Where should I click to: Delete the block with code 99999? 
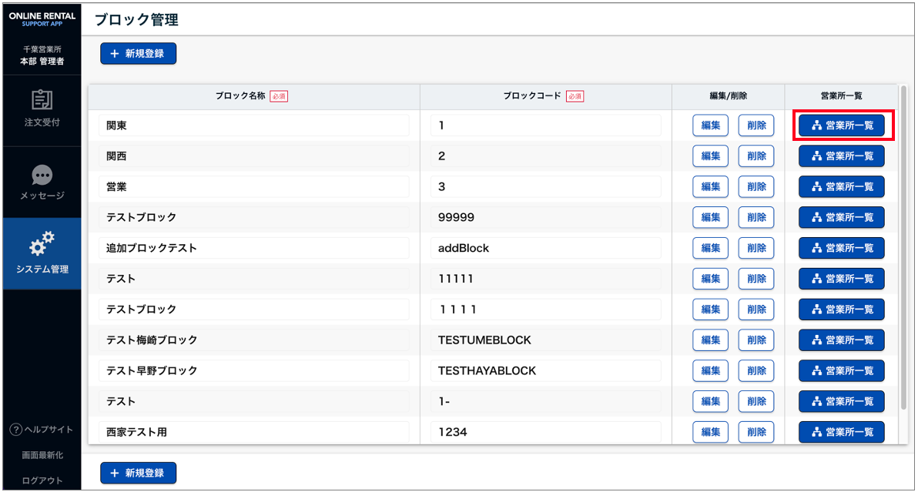tap(756, 218)
